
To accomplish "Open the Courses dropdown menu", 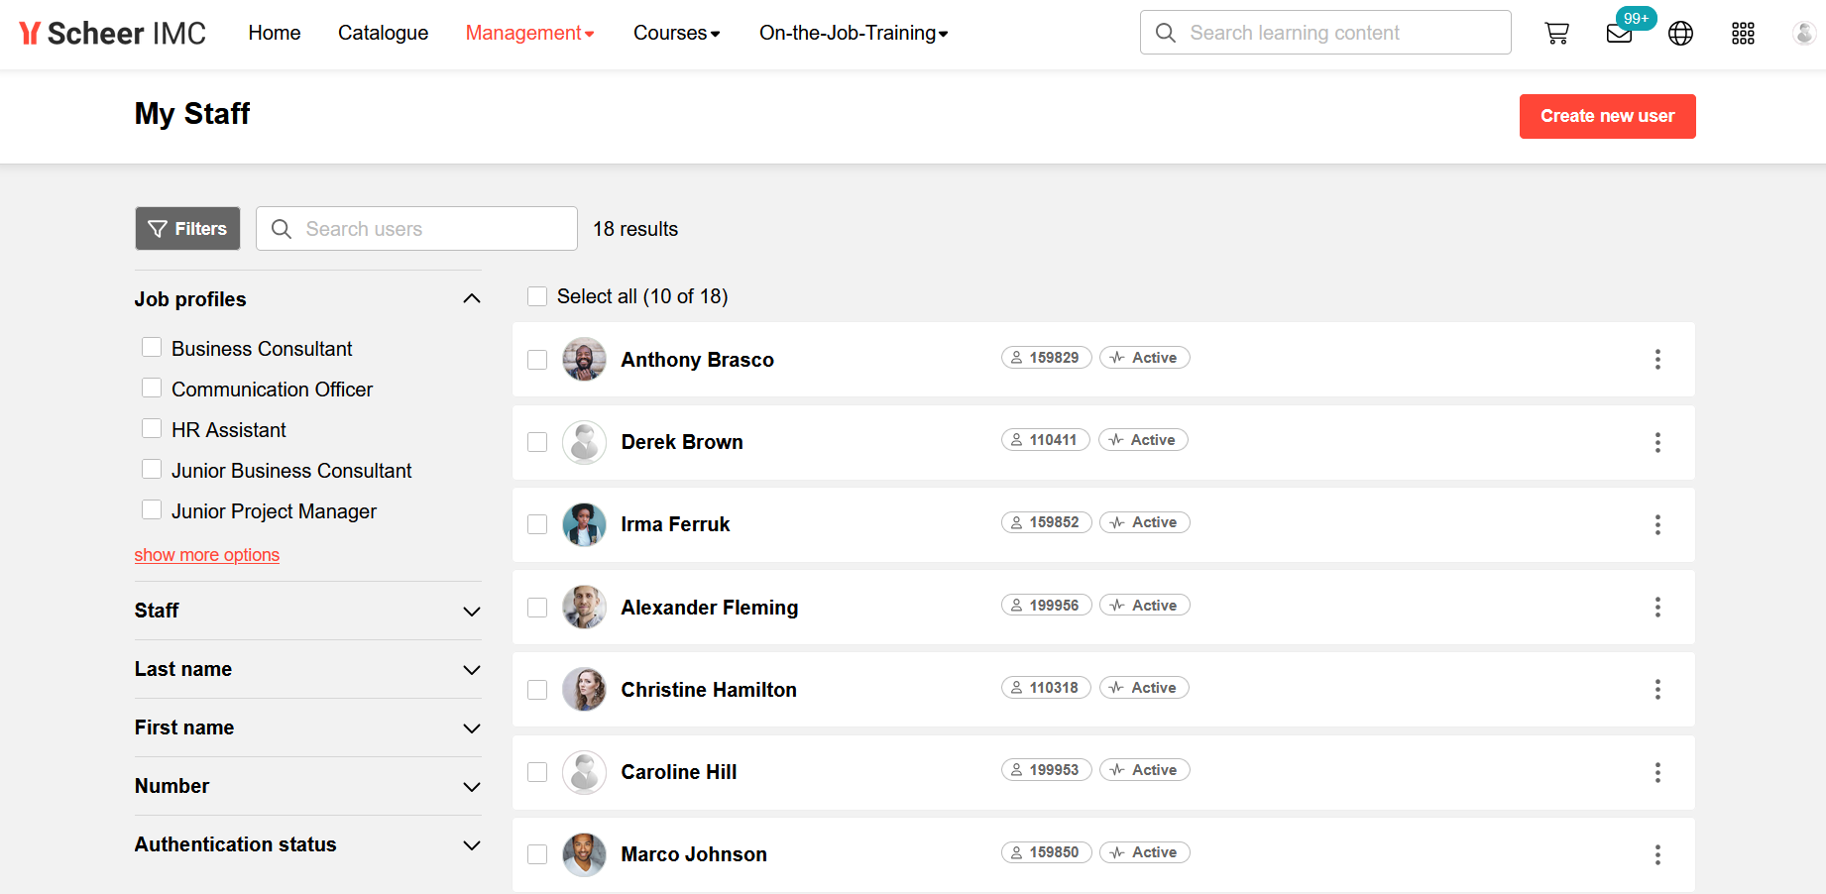I will pyautogui.click(x=676, y=33).
